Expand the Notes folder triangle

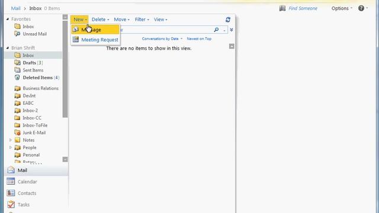[11, 140]
